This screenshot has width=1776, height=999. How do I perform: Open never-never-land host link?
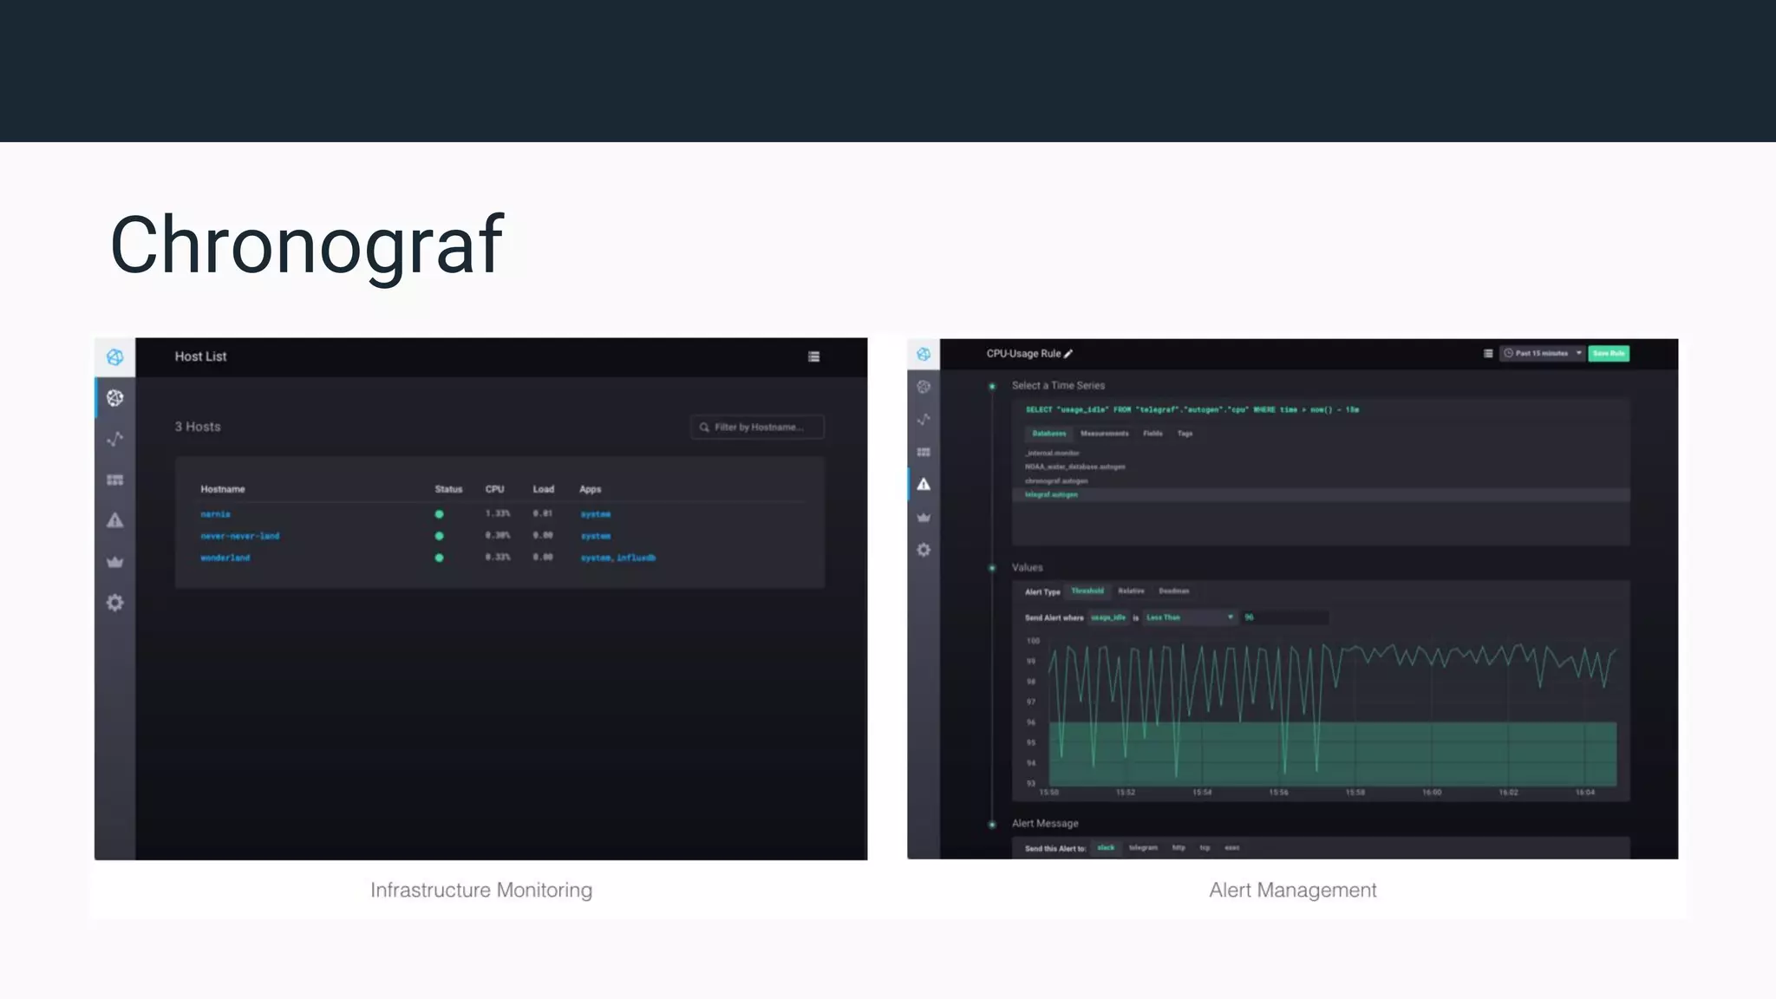pyautogui.click(x=239, y=536)
